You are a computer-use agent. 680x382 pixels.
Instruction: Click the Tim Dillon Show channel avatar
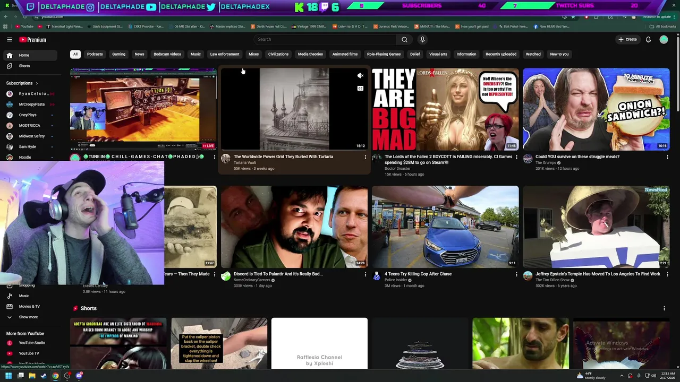528,276
